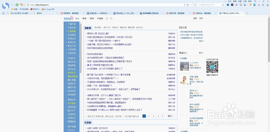Click the hamburger menu icon in Tianya header
This screenshot has height=132, width=270.
coord(107,19)
